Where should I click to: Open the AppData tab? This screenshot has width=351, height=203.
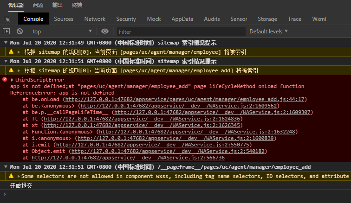tap(182, 19)
